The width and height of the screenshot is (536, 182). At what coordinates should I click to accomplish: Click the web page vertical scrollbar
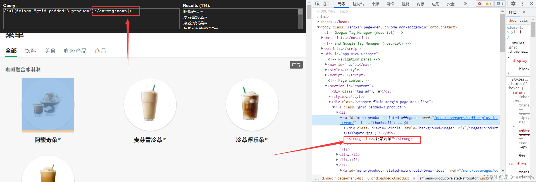click(309, 12)
